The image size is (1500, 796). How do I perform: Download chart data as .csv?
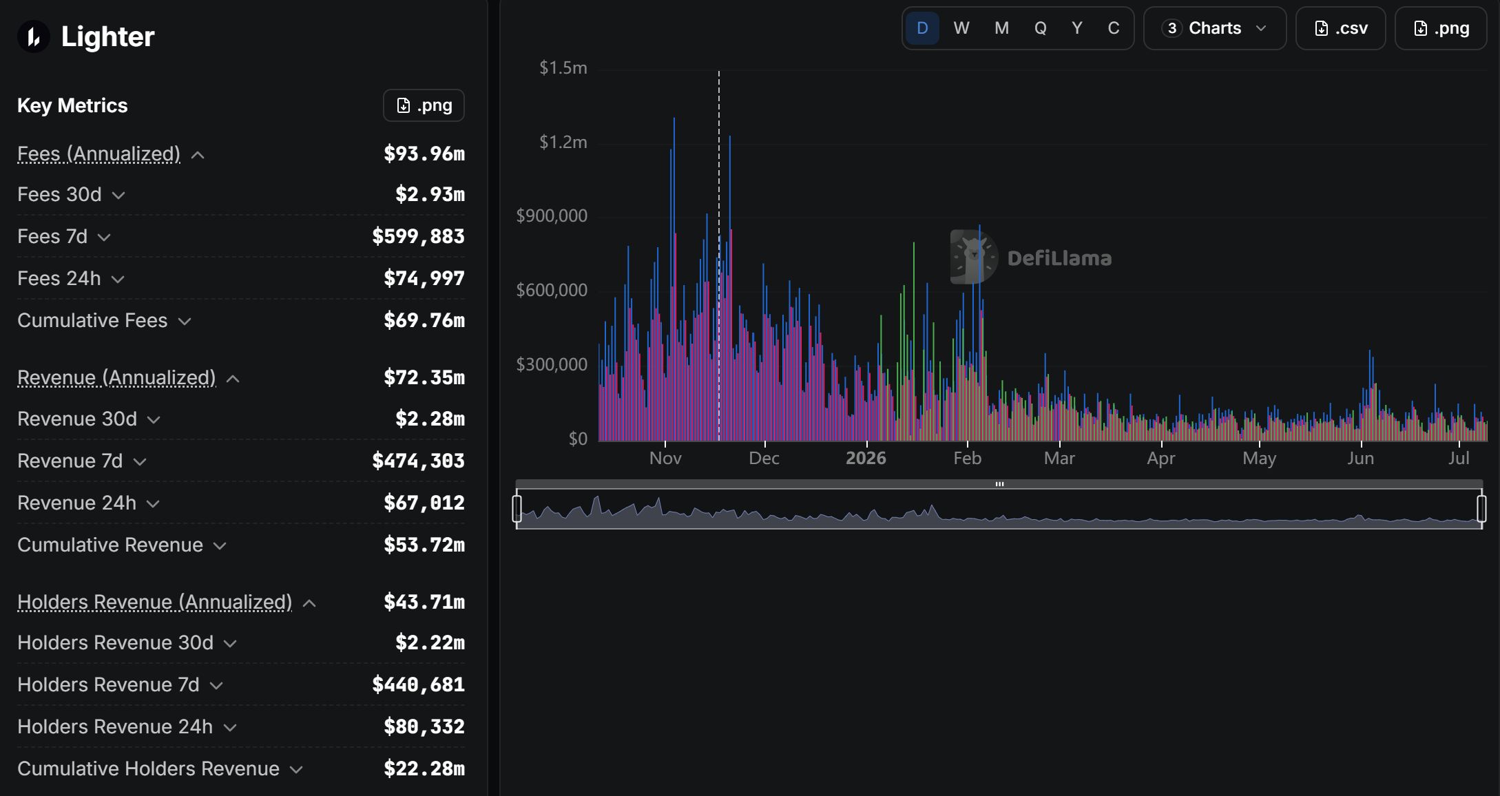coord(1340,28)
